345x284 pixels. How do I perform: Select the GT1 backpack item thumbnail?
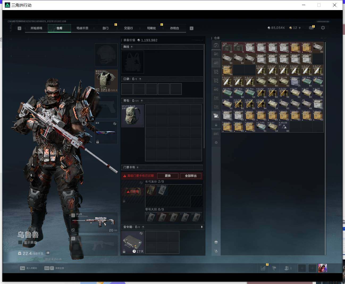click(x=133, y=116)
